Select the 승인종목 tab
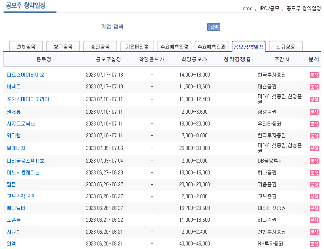 coord(100,46)
